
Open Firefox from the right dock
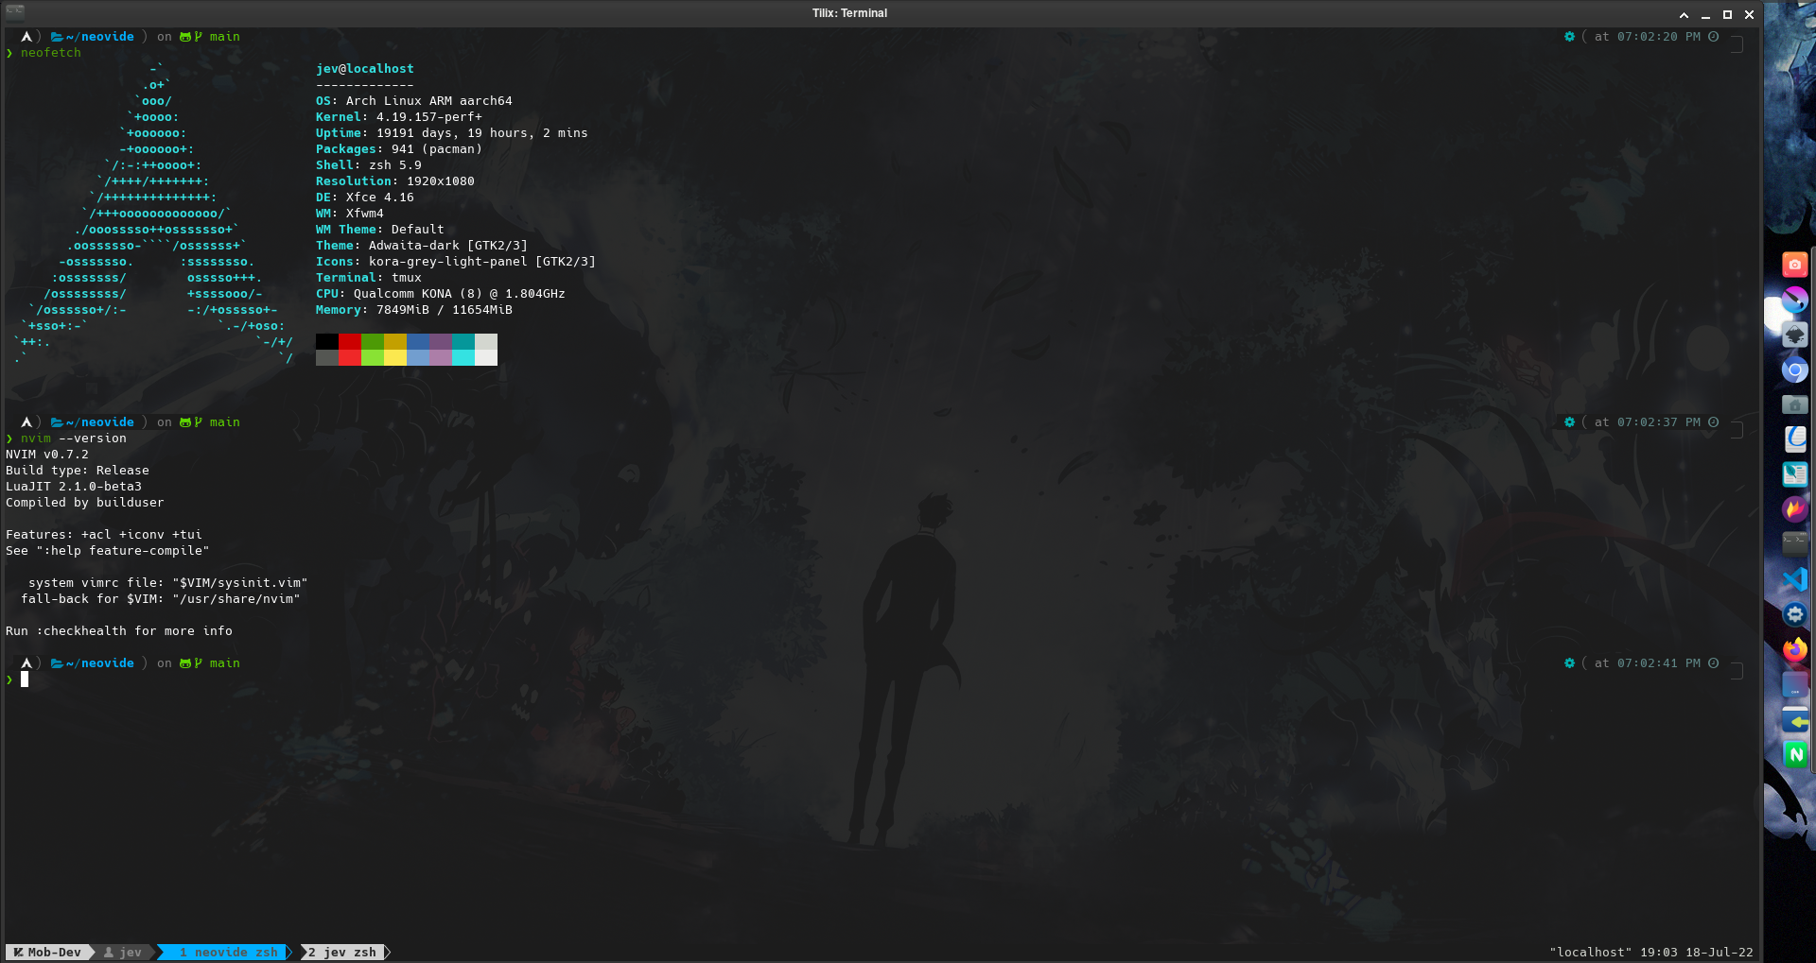1794,649
